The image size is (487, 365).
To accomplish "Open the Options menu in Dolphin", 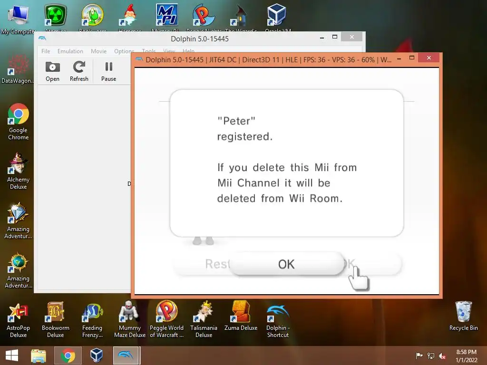I will point(124,51).
